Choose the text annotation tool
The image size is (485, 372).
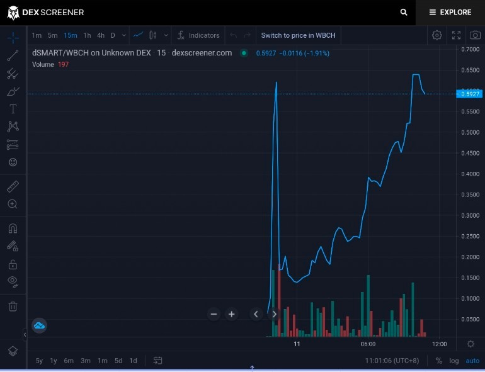[x=13, y=109]
